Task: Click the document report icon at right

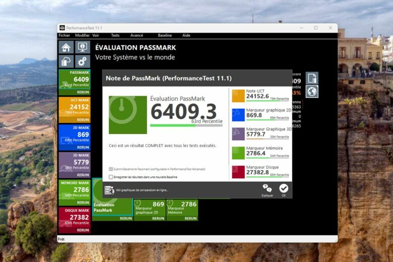Action: [312, 78]
